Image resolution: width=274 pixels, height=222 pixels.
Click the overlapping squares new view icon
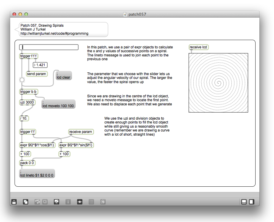click(x=26, y=202)
